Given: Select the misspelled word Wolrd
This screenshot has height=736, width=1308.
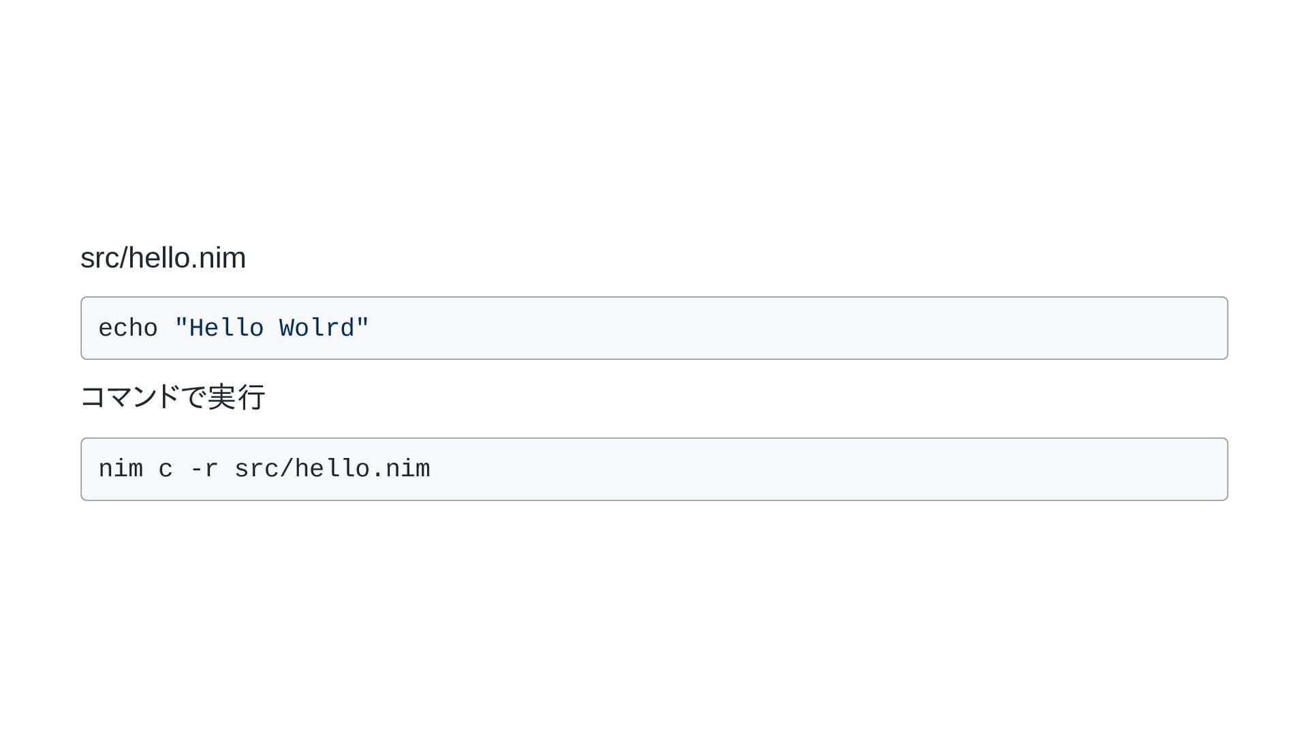Looking at the screenshot, I should click(x=317, y=328).
